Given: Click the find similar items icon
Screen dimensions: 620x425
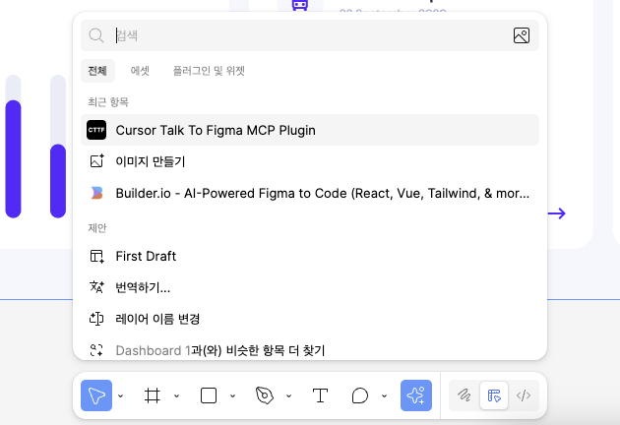Looking at the screenshot, I should [x=96, y=350].
